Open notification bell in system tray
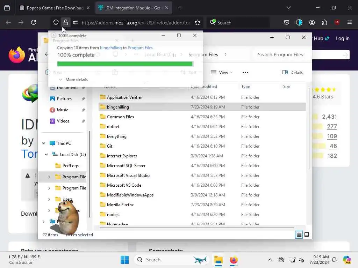Screen dimensions: 358x268 [334, 260]
